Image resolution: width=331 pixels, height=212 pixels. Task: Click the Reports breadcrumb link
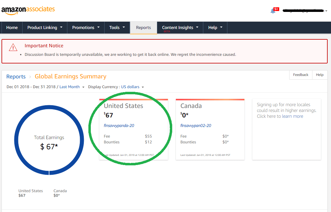pyautogui.click(x=16, y=77)
